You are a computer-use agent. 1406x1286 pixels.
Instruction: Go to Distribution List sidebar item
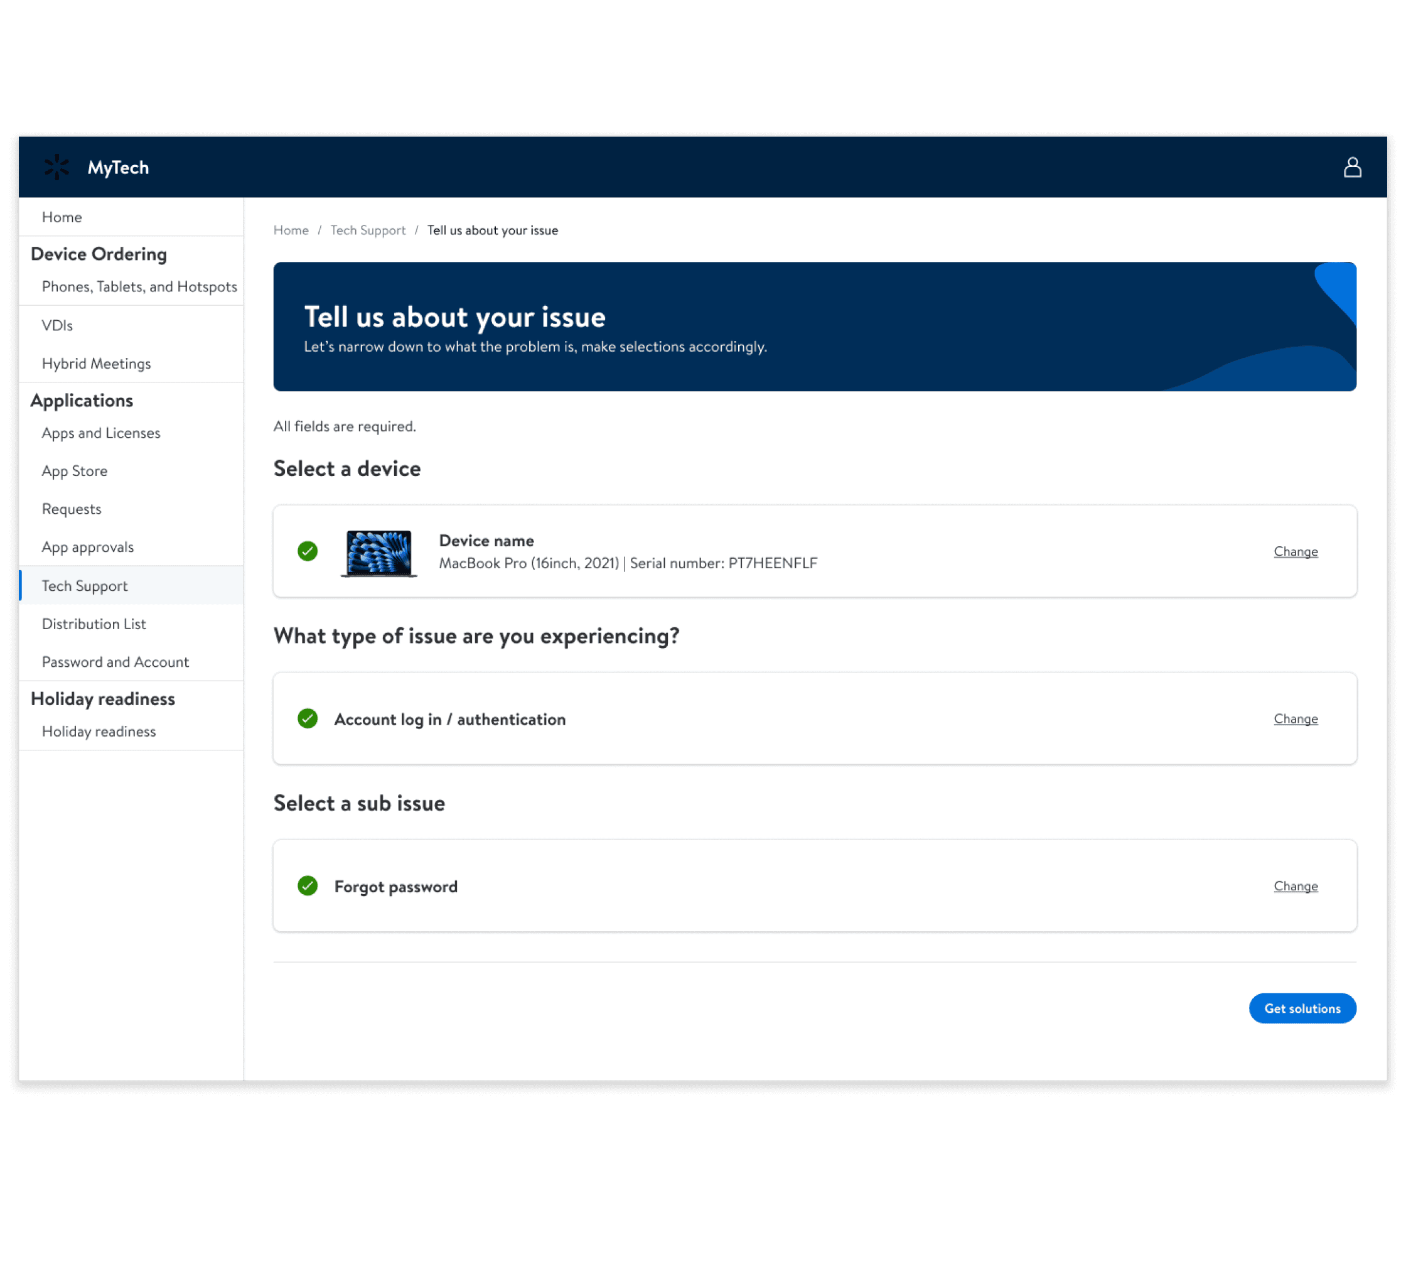[94, 624]
